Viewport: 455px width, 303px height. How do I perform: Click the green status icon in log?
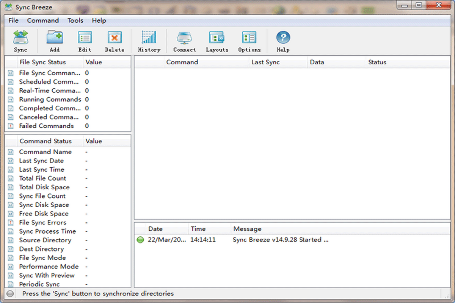click(140, 240)
